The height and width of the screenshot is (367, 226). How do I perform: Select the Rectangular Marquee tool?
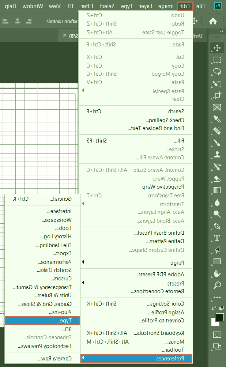[x=217, y=60]
